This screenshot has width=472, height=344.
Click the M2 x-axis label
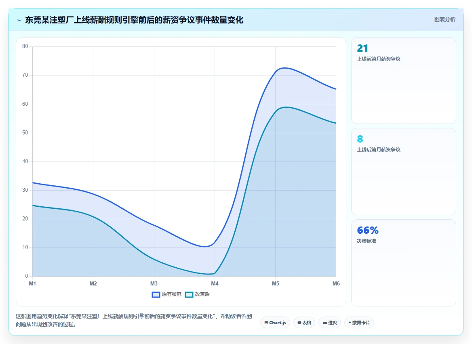pos(93,283)
